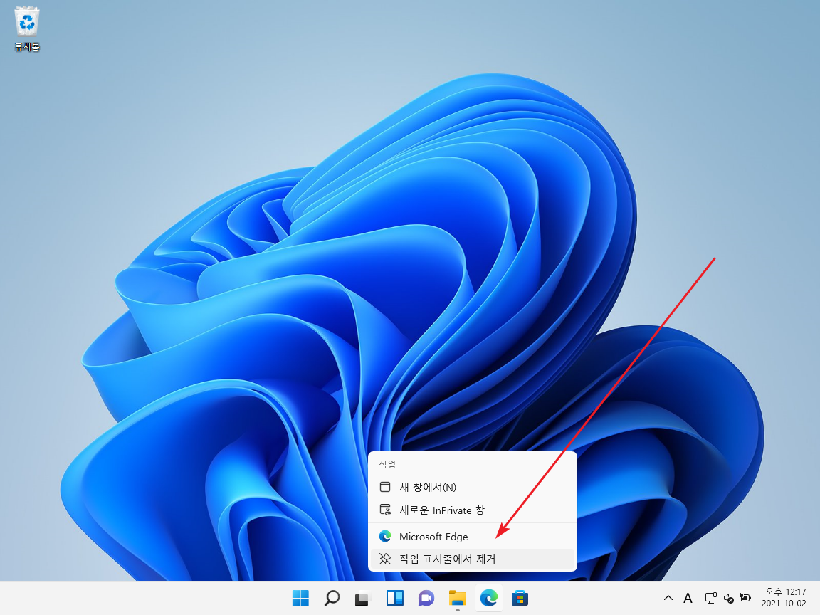Screen dimensions: 820x615
Task: Choose 새 창에서(N) in the jump list
Action: (x=473, y=487)
